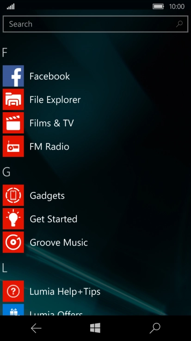Open Lumia Help+Tips question mark icon
Image resolution: width=191 pixels, height=341 pixels.
pyautogui.click(x=13, y=291)
